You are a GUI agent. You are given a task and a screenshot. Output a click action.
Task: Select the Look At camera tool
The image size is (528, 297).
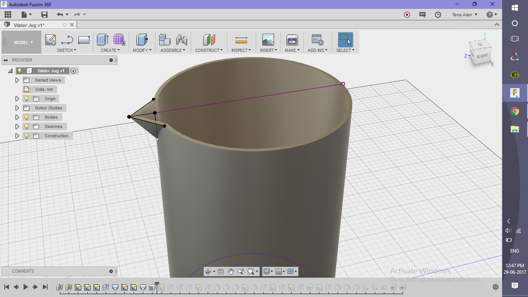coord(221,271)
